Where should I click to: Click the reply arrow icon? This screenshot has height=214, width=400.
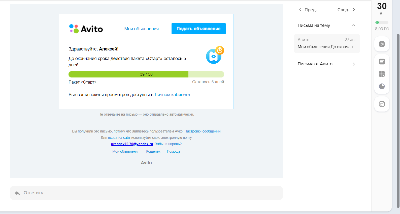tap(17, 193)
